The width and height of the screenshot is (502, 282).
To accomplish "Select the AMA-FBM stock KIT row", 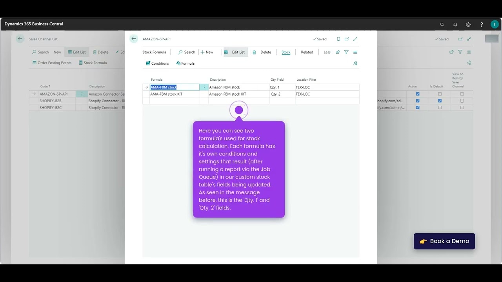I will 251,94.
